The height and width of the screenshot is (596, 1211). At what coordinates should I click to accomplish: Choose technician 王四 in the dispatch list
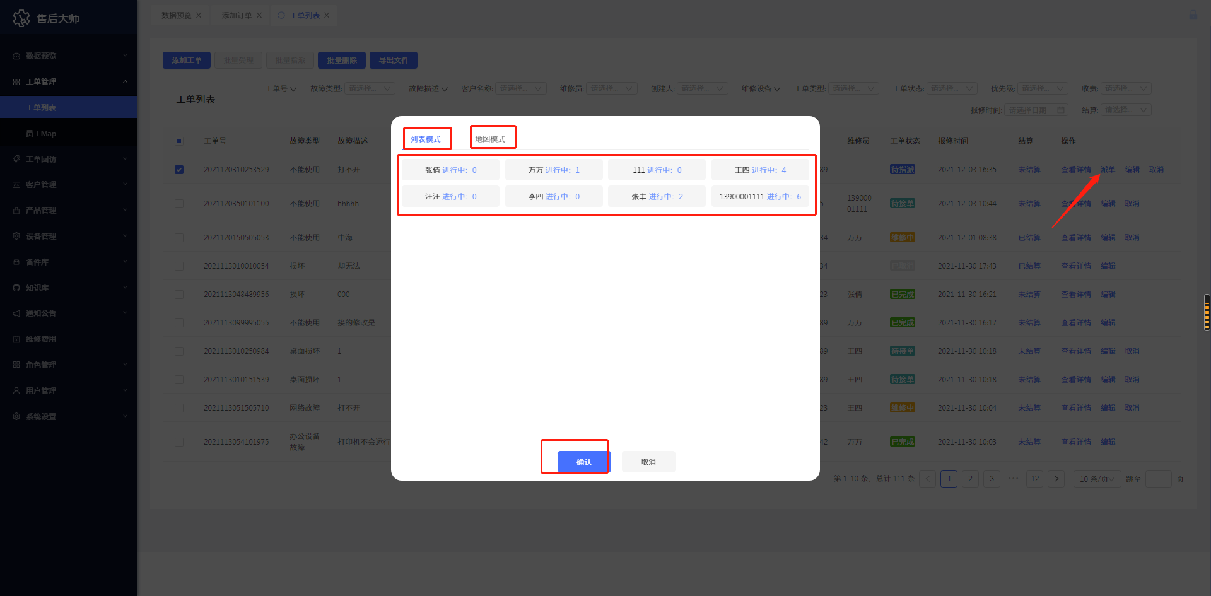(760, 170)
